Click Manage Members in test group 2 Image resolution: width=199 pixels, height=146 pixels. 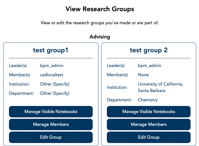click(x=149, y=124)
